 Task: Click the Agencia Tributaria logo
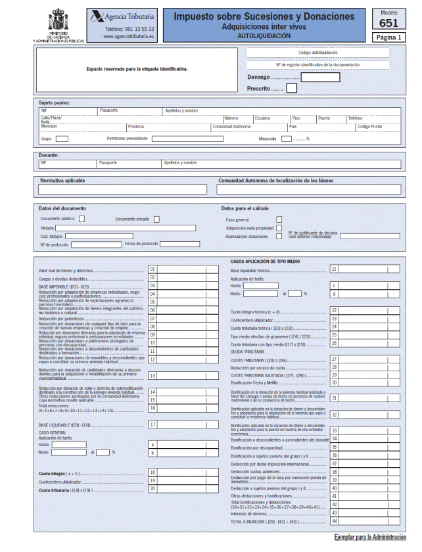tap(122, 16)
